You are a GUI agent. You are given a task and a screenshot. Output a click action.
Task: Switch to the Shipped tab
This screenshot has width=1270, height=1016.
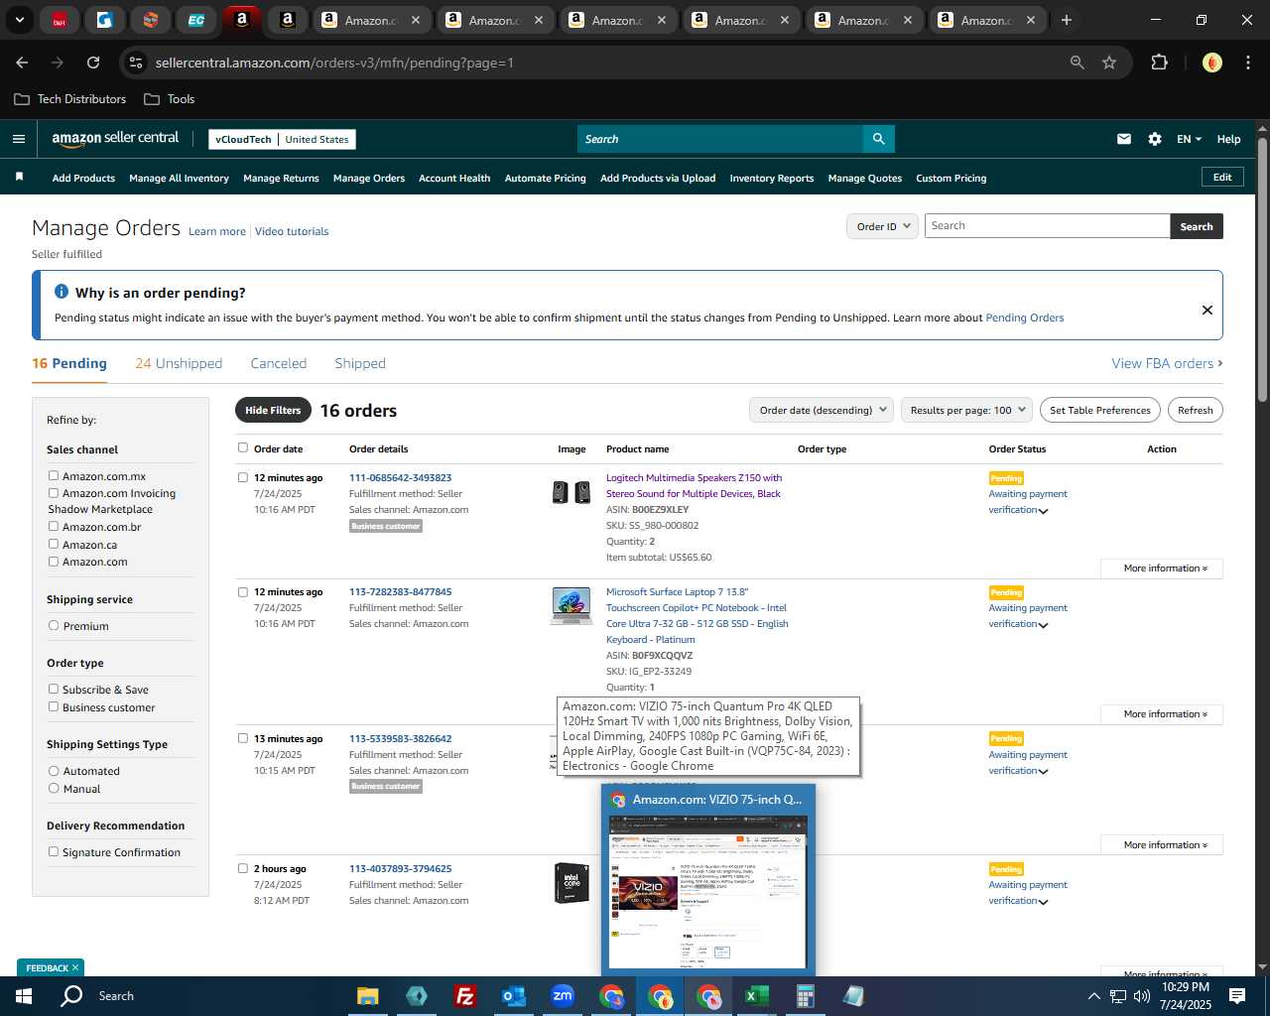[360, 363]
